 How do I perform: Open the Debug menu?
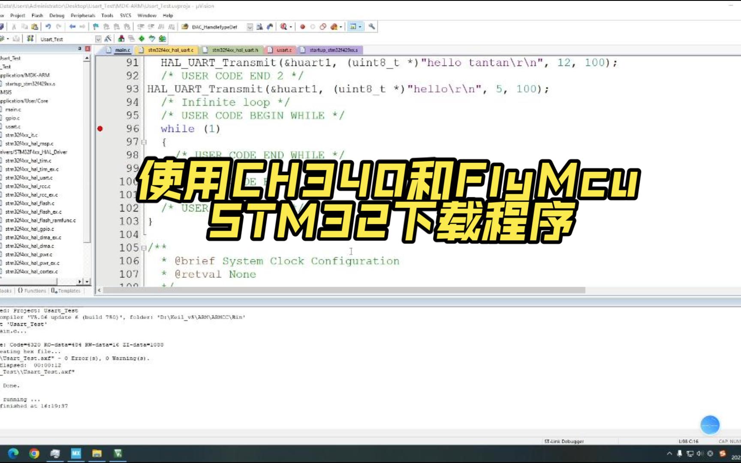pos(57,15)
